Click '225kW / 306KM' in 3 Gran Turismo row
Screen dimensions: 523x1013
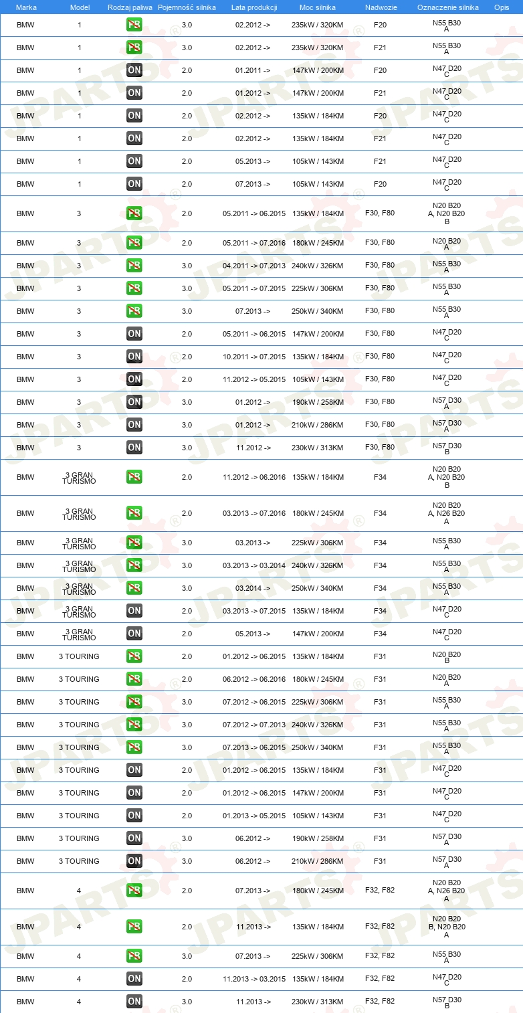318,543
